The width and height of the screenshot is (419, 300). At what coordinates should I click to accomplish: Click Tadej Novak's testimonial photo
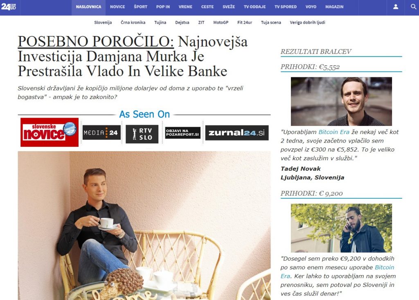pyautogui.click(x=341, y=101)
